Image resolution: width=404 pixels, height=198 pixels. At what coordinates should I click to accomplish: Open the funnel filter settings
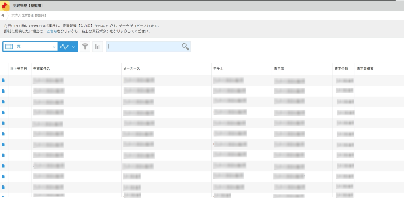pyautogui.click(x=85, y=46)
